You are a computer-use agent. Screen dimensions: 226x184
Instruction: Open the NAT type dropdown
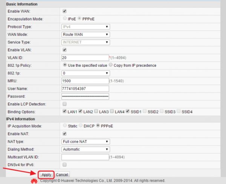[86, 141]
